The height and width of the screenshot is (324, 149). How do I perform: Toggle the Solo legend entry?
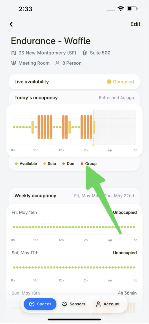[x=49, y=164]
